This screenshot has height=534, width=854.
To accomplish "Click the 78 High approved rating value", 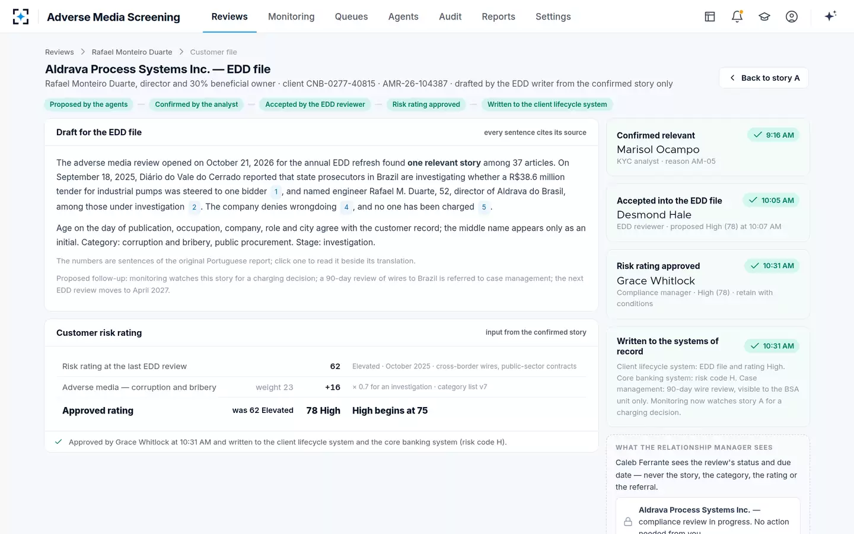I will pos(323,411).
